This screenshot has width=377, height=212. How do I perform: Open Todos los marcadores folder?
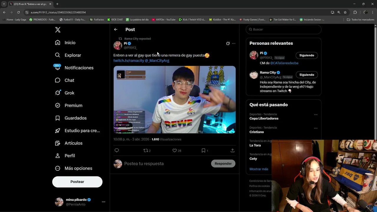coord(361,20)
